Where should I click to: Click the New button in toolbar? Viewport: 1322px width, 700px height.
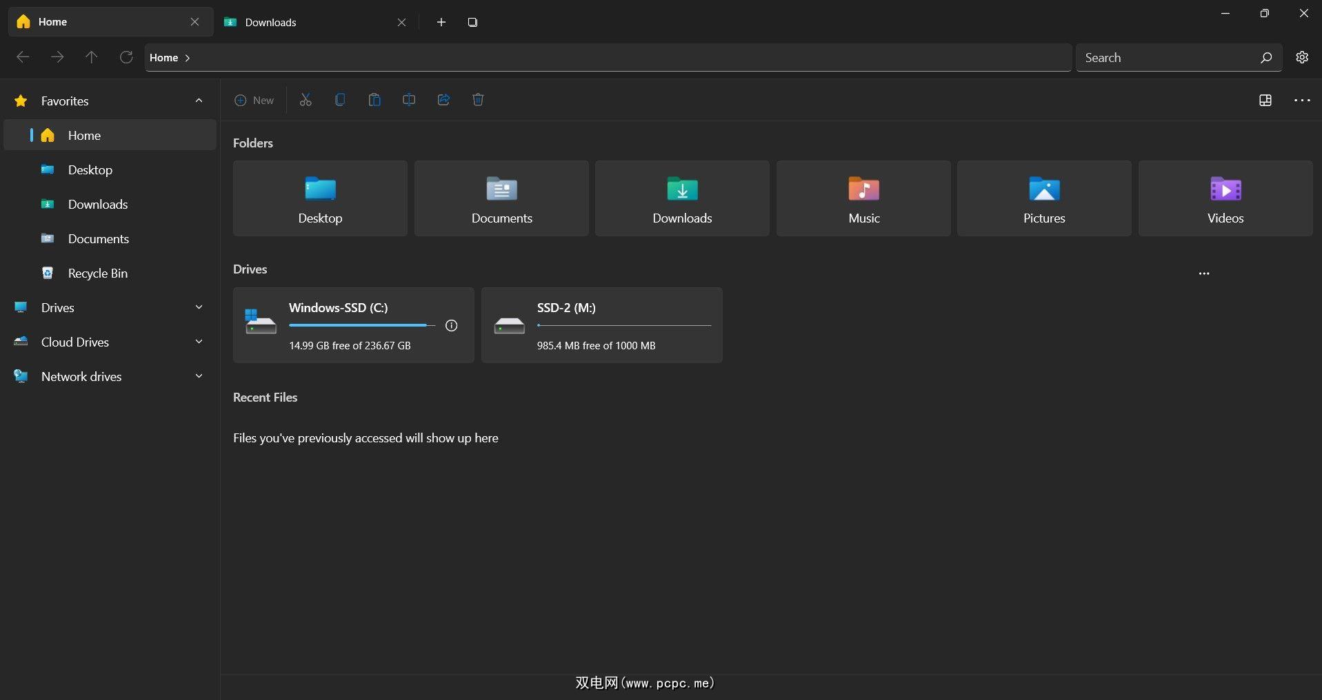[x=254, y=101]
